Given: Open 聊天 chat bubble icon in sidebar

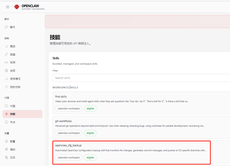Looking at the screenshot, I should (x=7, y=27).
